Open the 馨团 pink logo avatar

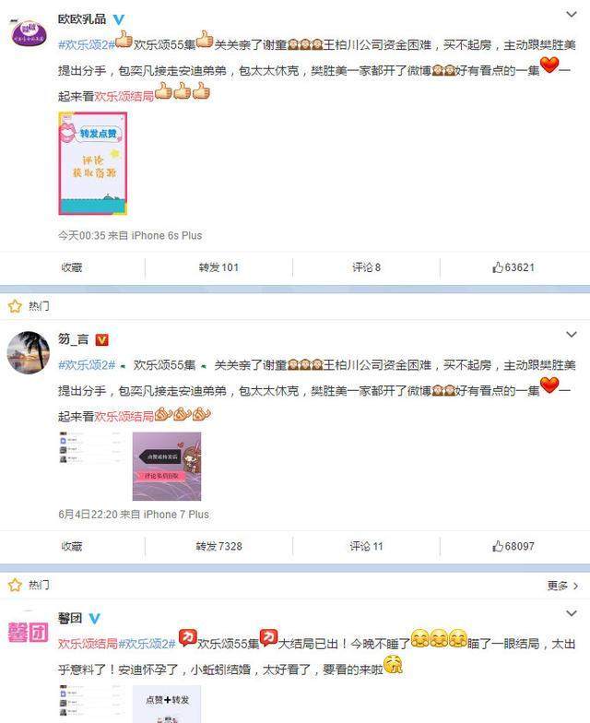(28, 633)
